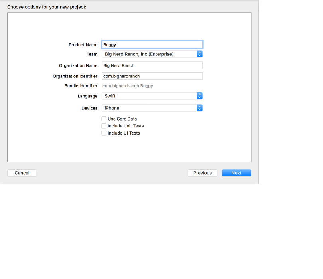Screen dimensions: 323x279
Task: Click the "Team:" label
Action: (92, 54)
